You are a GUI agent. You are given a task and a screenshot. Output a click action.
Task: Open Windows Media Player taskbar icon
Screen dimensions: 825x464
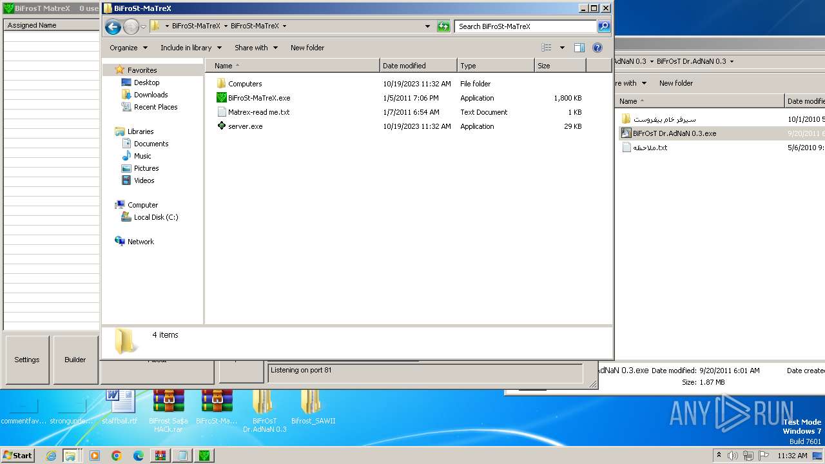[x=95, y=456]
